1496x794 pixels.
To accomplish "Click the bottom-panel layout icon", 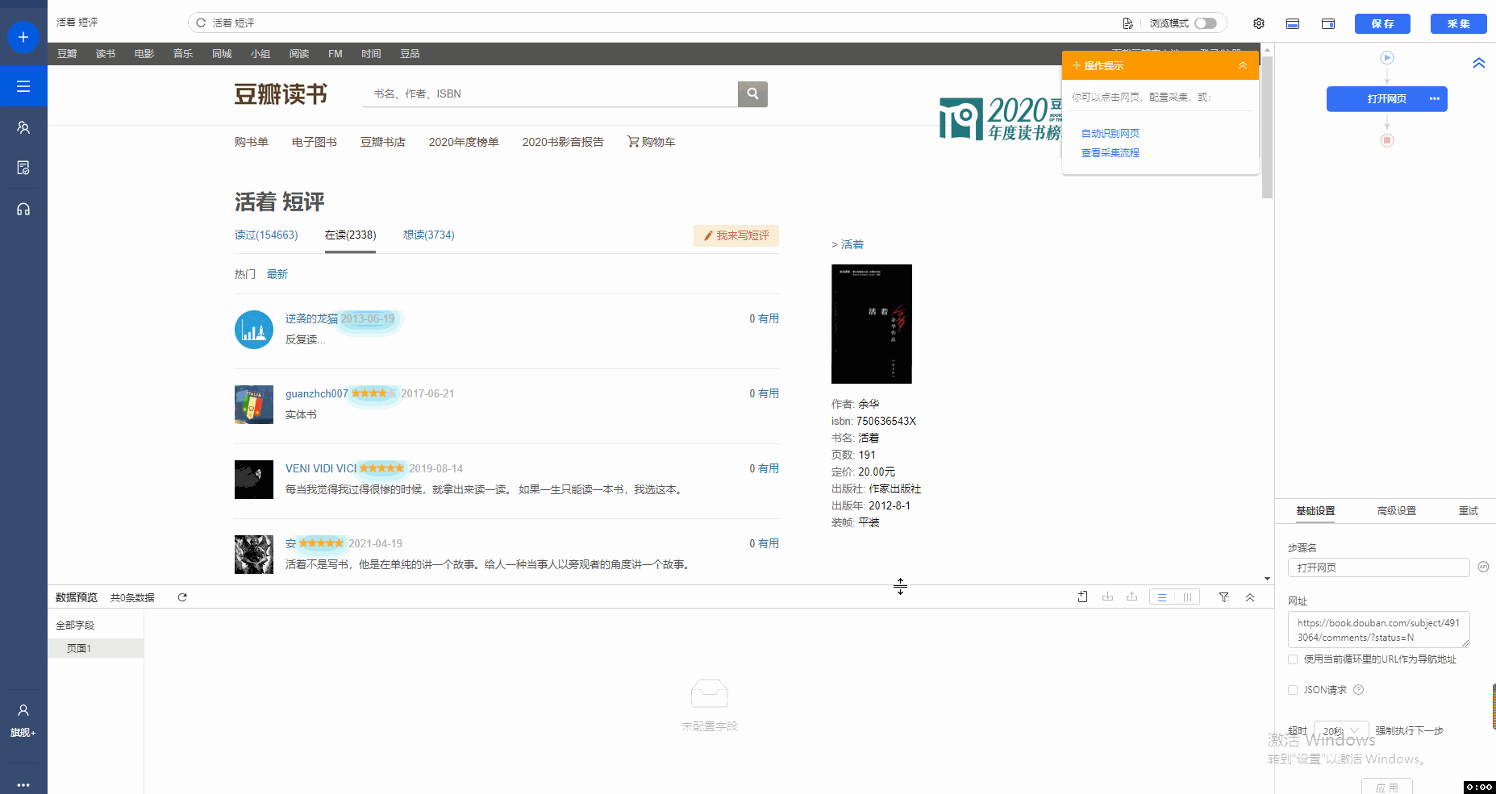I will click(1293, 23).
